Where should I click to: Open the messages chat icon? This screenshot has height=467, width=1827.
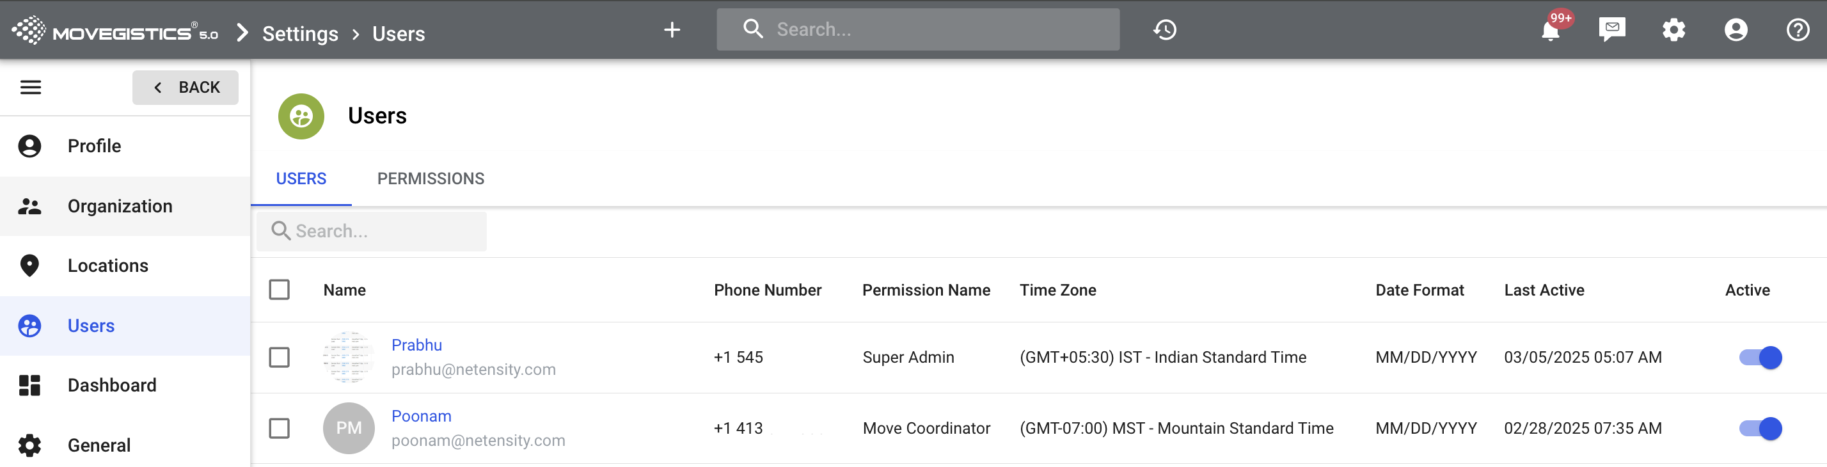click(x=1611, y=30)
